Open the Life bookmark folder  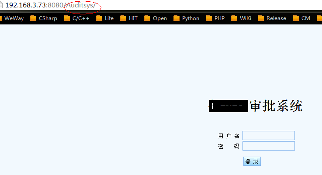click(x=105, y=18)
